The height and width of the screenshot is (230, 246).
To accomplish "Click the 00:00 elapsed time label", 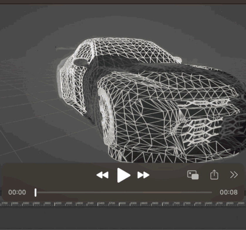I will coord(17,192).
